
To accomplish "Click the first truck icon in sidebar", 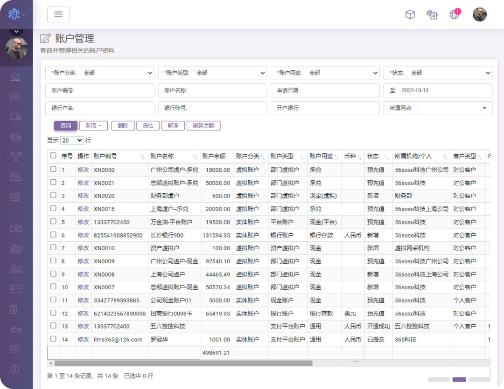I will [15, 117].
